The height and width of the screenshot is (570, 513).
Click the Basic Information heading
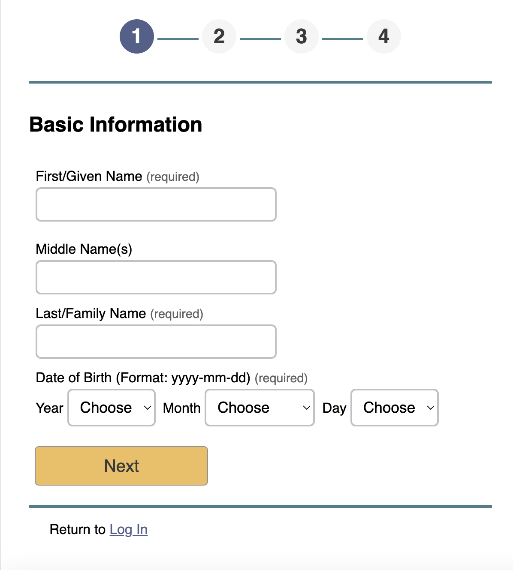click(x=115, y=124)
